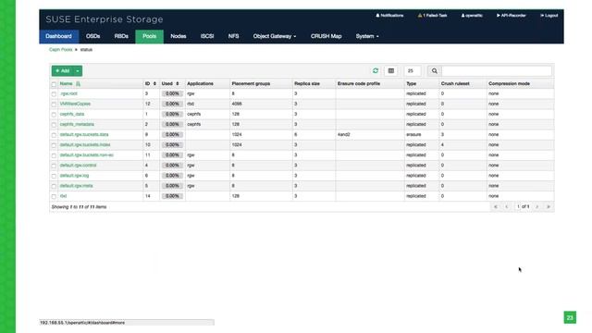The image size is (592, 333).
Task: Select checkbox for VMWareCopies pool
Action: pyautogui.click(x=54, y=105)
